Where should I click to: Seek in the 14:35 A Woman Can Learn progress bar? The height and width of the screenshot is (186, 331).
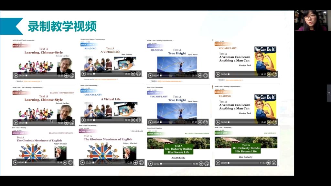tap(244, 74)
